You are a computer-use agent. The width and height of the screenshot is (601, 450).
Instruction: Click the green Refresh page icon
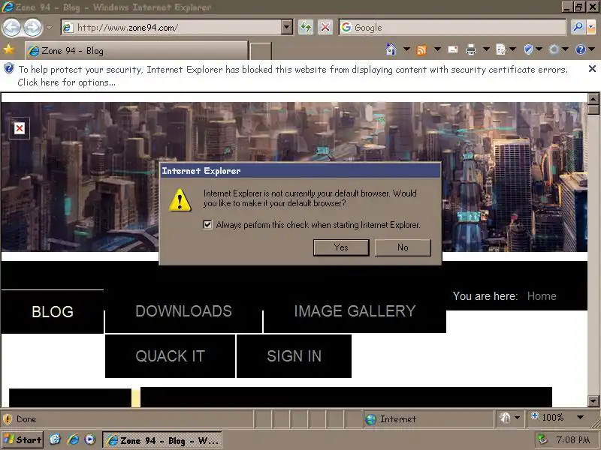pos(306,28)
